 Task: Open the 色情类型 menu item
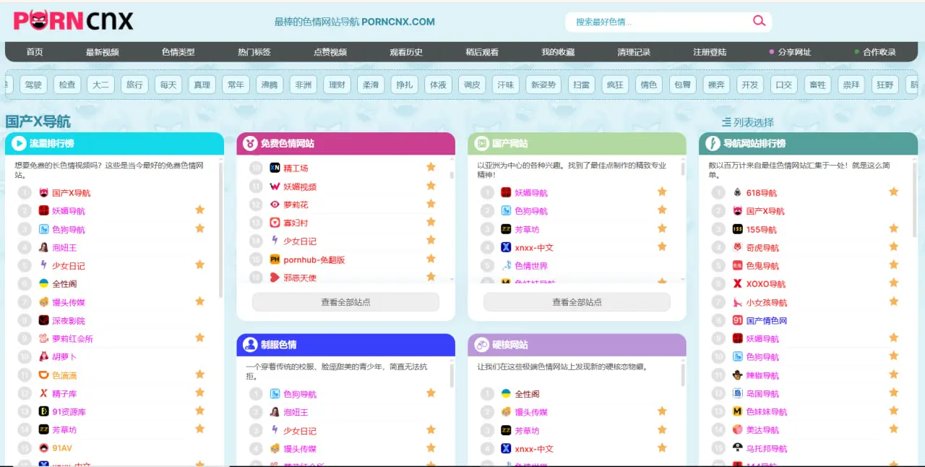(178, 52)
